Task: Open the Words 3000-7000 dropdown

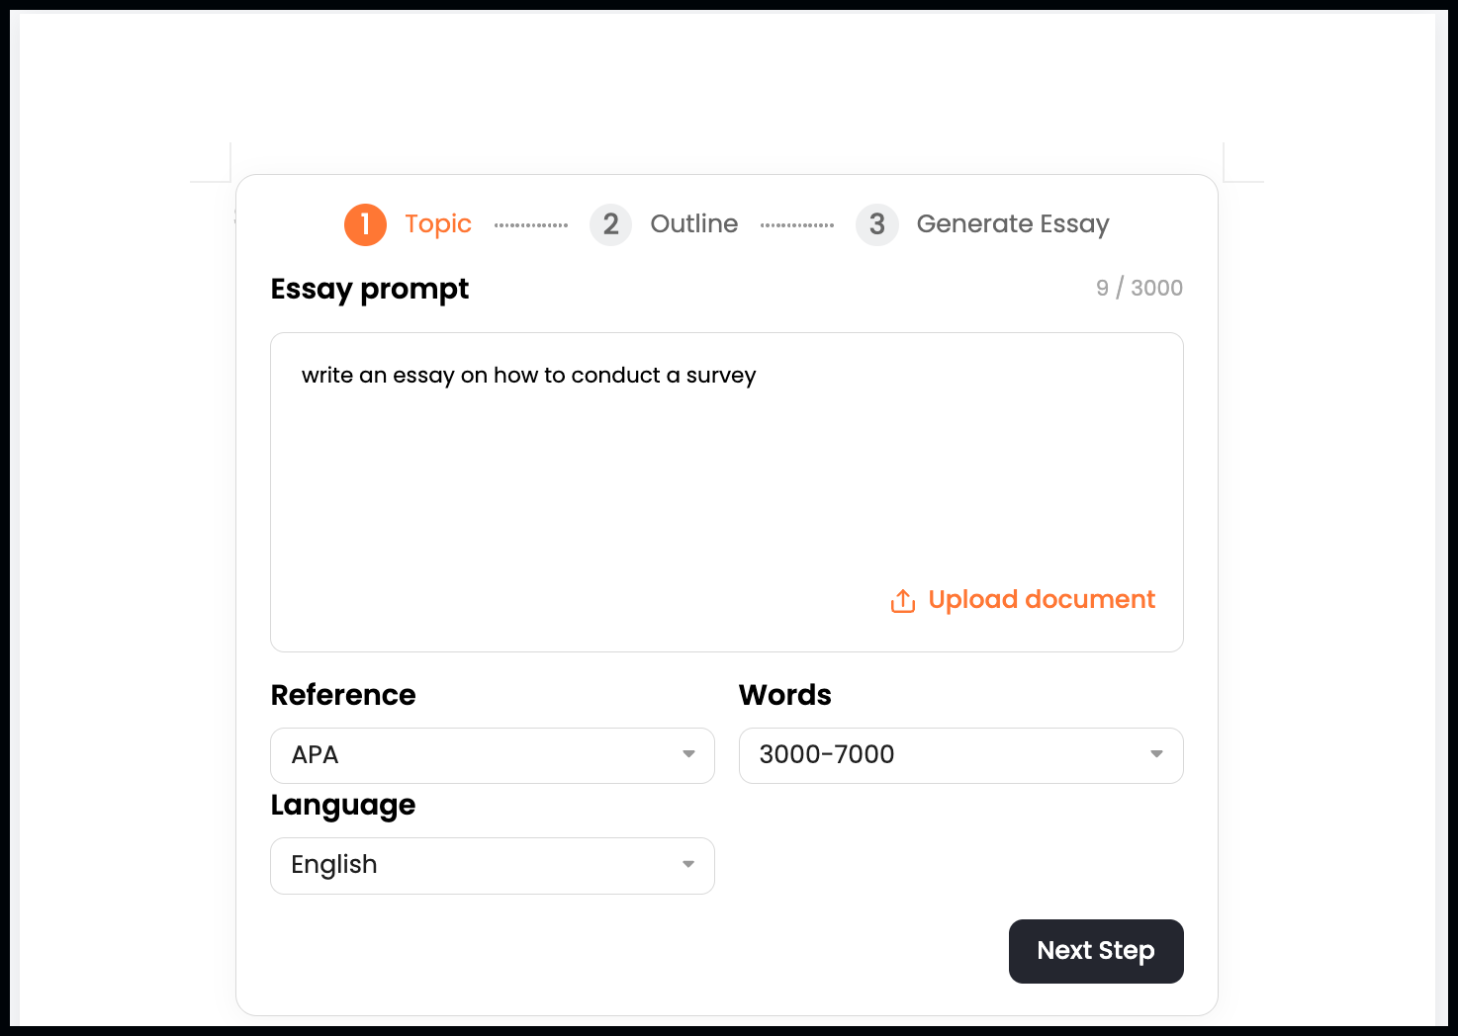Action: point(960,755)
